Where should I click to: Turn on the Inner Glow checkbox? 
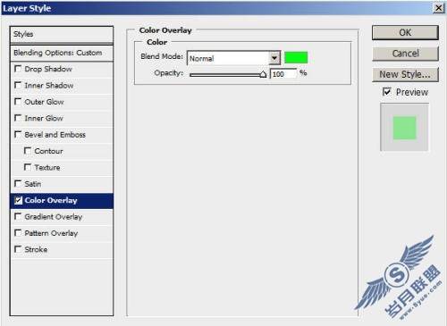(x=18, y=118)
